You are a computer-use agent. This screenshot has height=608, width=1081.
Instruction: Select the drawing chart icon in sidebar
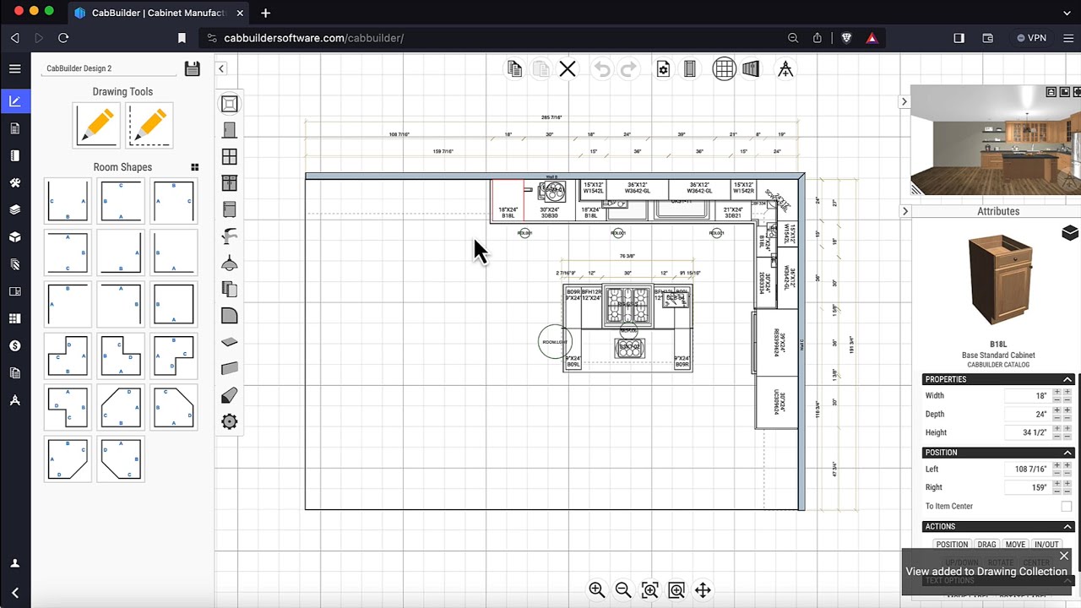point(14,101)
